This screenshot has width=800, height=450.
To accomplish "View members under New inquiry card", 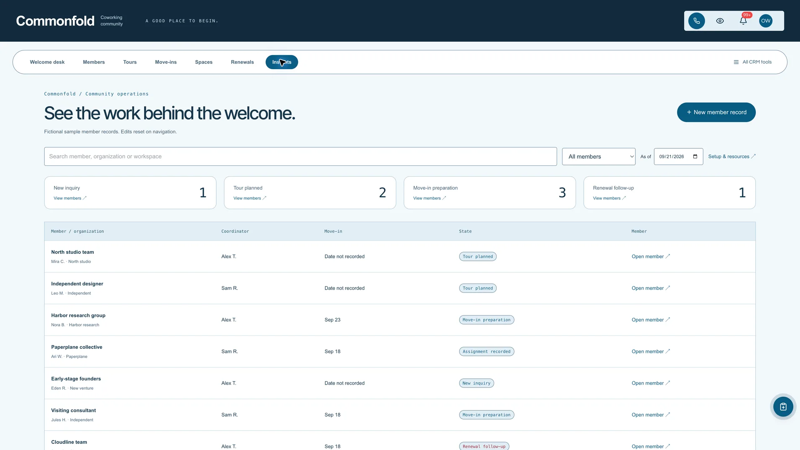I will pyautogui.click(x=70, y=198).
